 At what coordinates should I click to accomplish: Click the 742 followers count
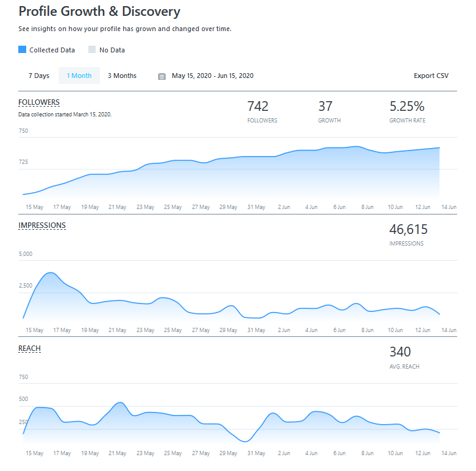click(258, 107)
